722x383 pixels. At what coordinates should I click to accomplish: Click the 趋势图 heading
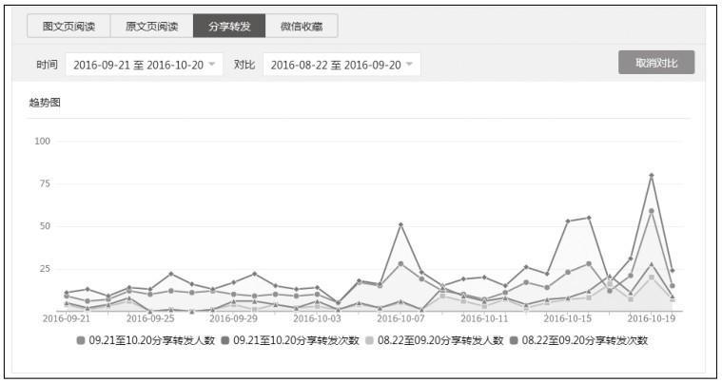(x=45, y=102)
